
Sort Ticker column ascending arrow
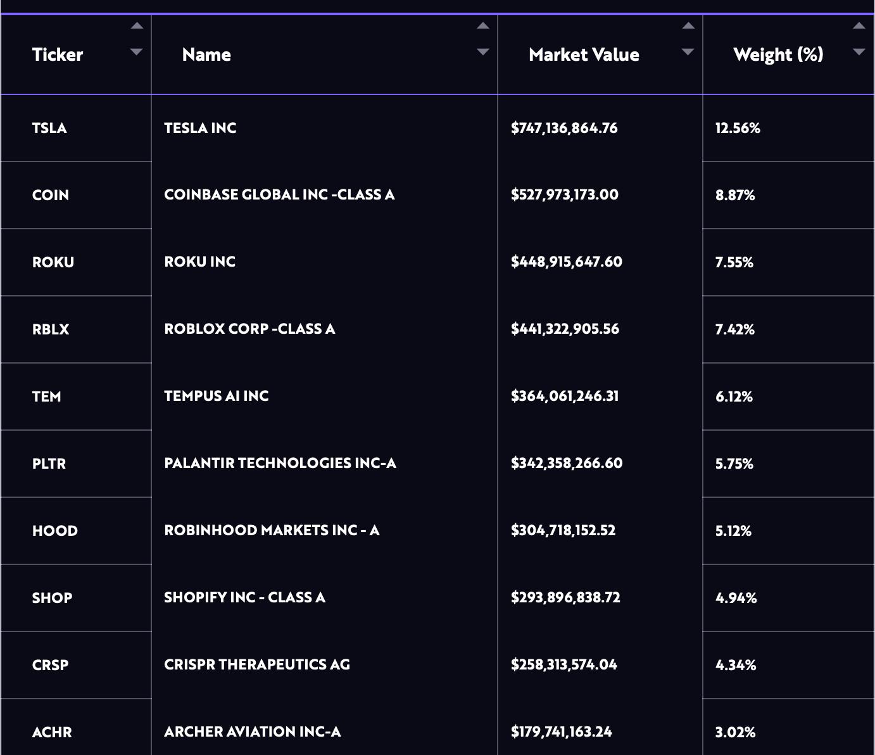pos(137,26)
